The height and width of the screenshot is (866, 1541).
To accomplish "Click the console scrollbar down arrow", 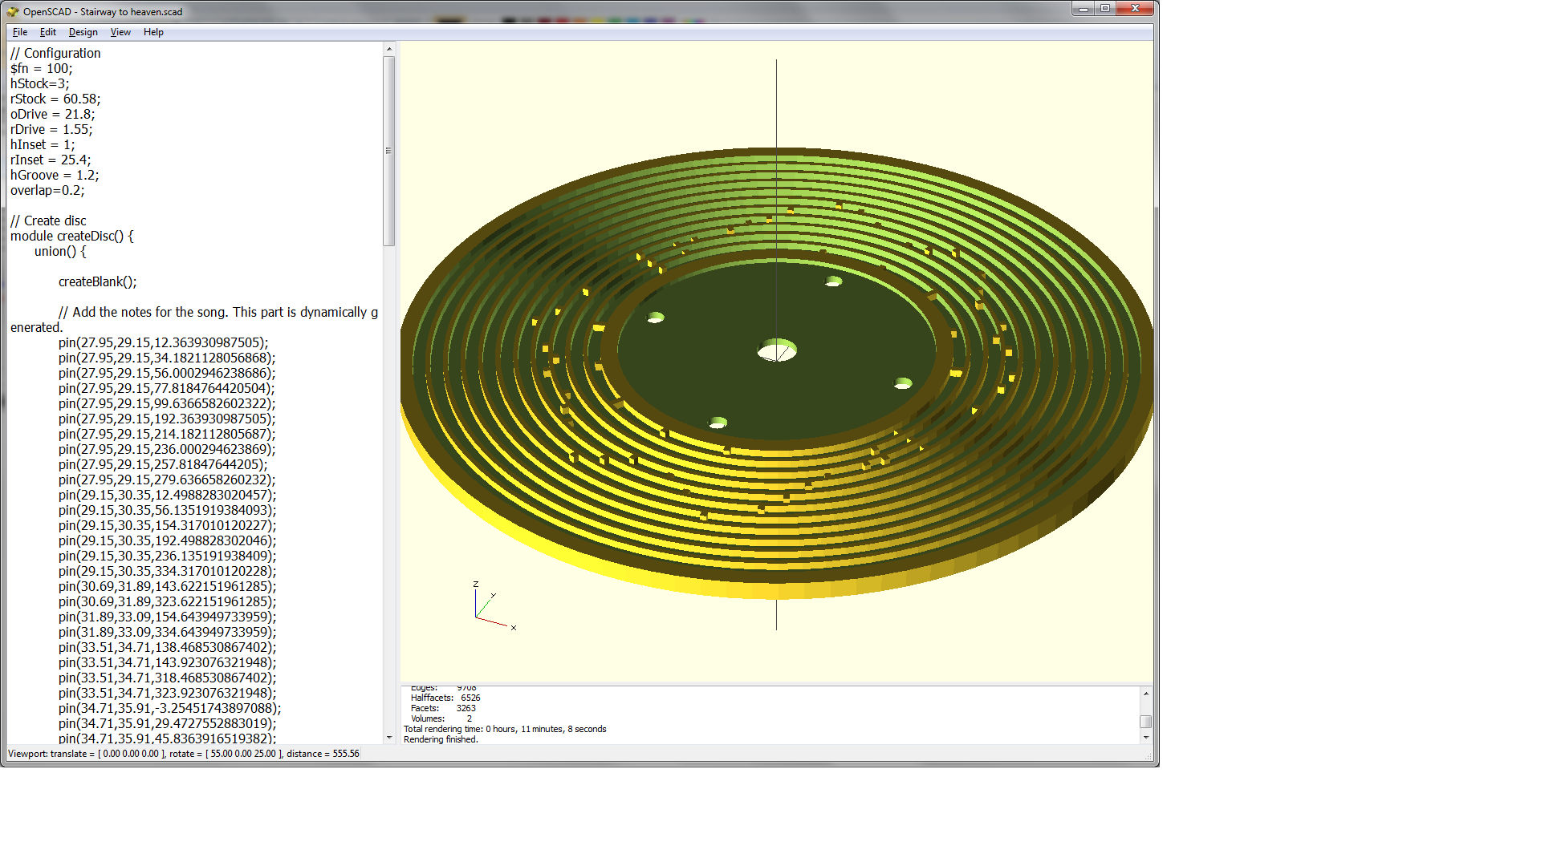I will (1145, 739).
